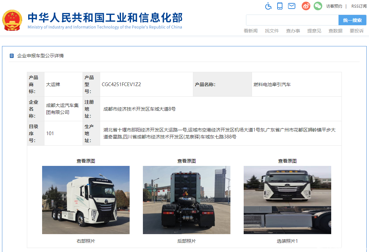Click the 企业名称 label cell
The image size is (369, 252).
click(36, 109)
